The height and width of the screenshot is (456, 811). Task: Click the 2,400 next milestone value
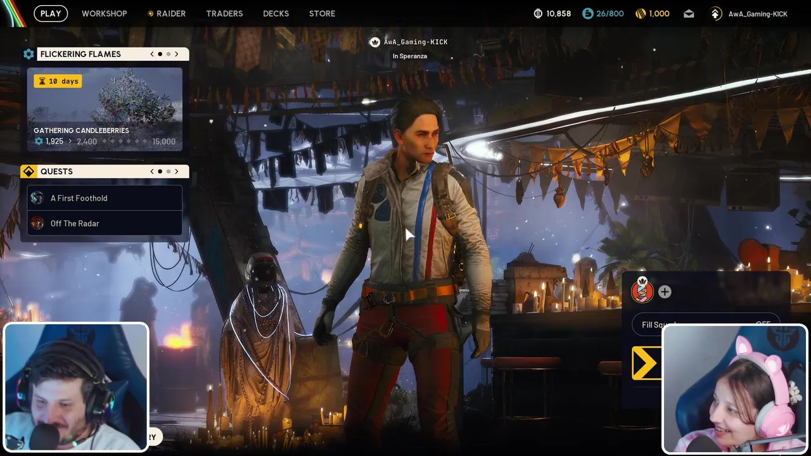coord(87,142)
